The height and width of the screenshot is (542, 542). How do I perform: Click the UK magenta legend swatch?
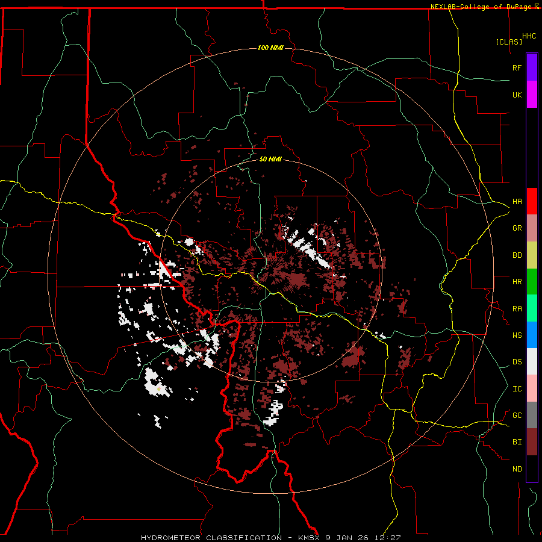[x=532, y=95]
